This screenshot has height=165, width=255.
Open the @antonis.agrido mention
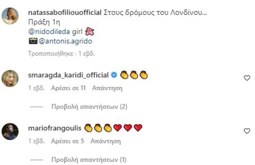[65, 41]
